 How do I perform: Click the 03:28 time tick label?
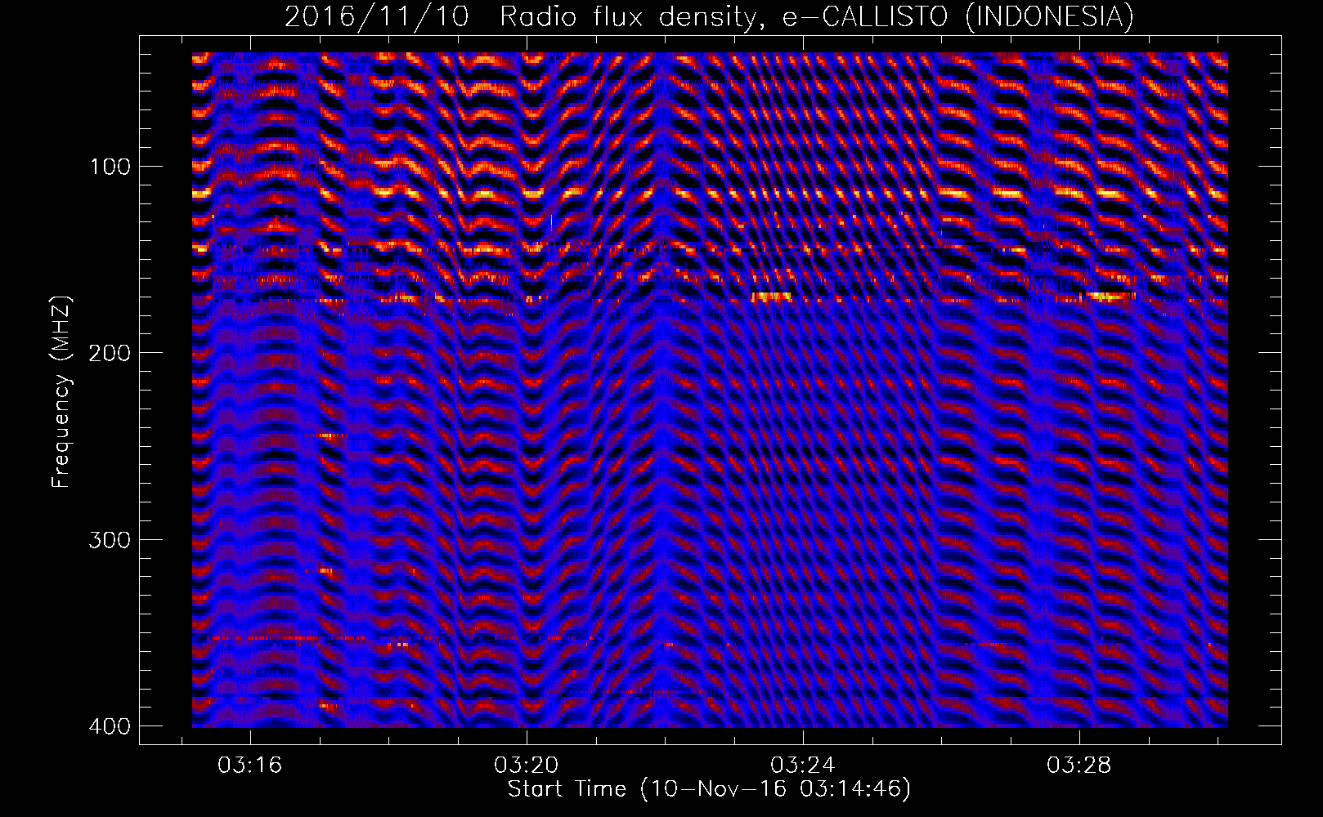(1079, 765)
